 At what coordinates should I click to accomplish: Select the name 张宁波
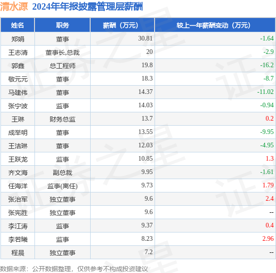(x=18, y=106)
